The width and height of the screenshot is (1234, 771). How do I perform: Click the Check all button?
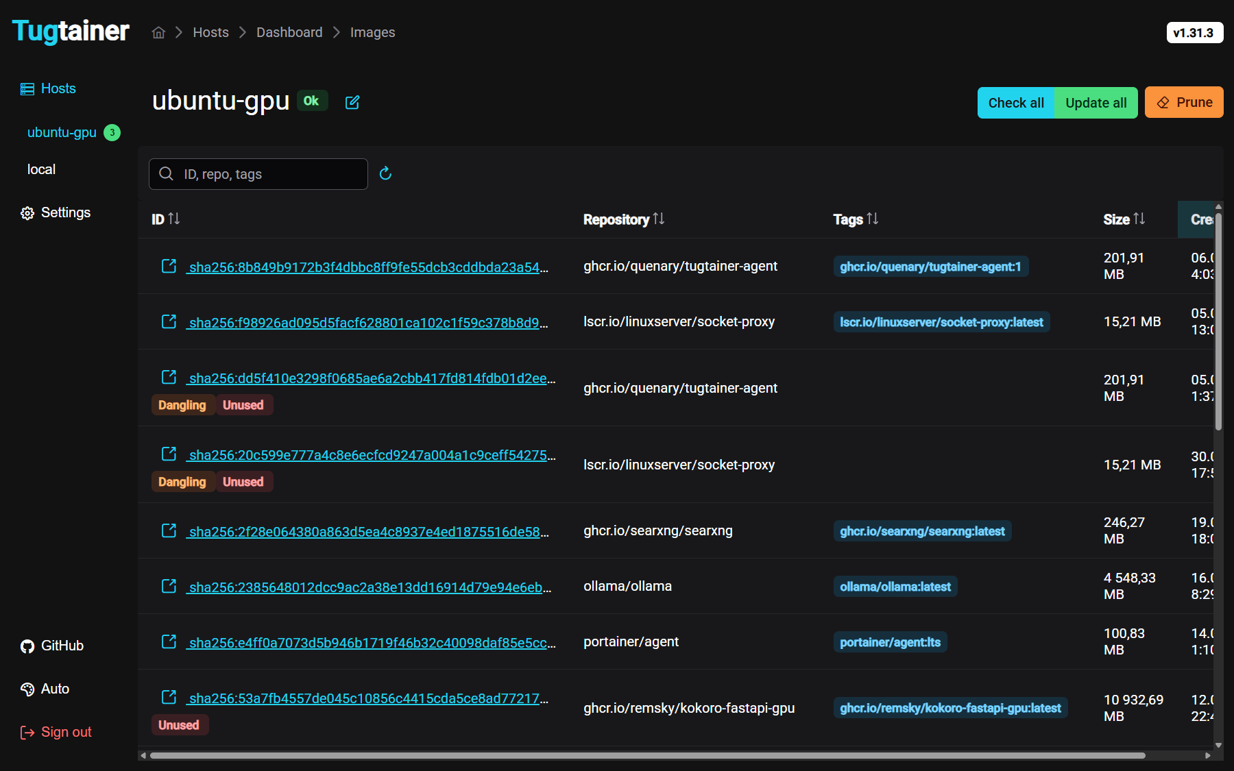(x=1016, y=103)
